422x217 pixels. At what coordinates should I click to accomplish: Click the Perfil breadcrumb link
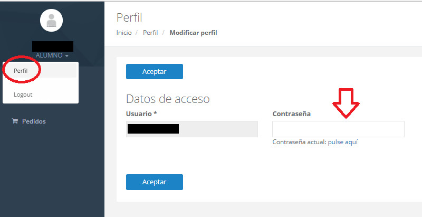(x=150, y=33)
